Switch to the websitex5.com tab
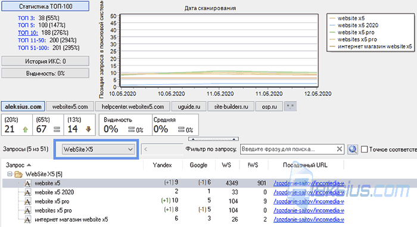Viewport: 417px width, 227px height. coord(70,107)
